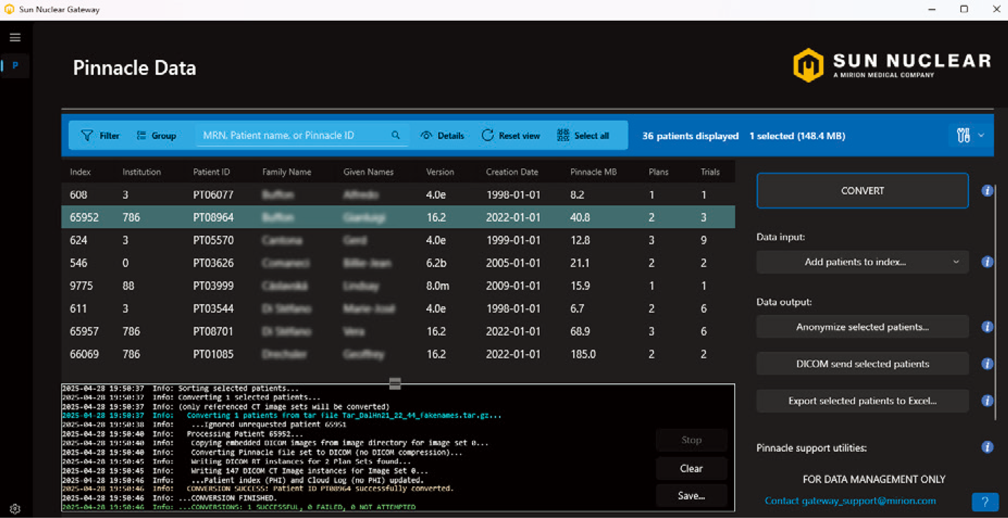Select patient row PT01085
The height and width of the screenshot is (518, 1008).
pos(398,354)
